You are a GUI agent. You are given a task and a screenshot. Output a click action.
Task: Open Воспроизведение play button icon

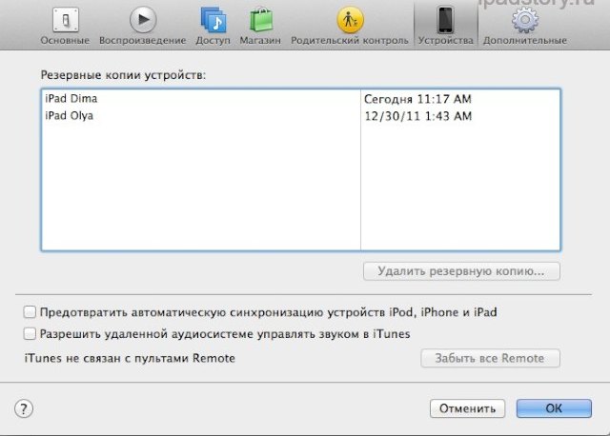[x=143, y=19]
